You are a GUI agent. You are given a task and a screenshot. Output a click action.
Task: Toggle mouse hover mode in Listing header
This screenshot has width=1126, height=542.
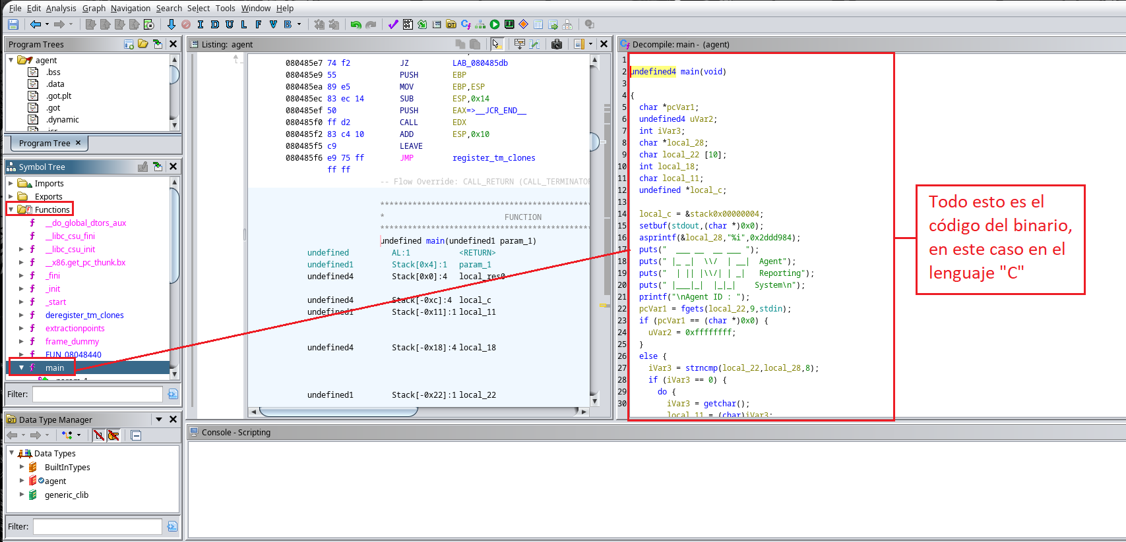pos(497,44)
